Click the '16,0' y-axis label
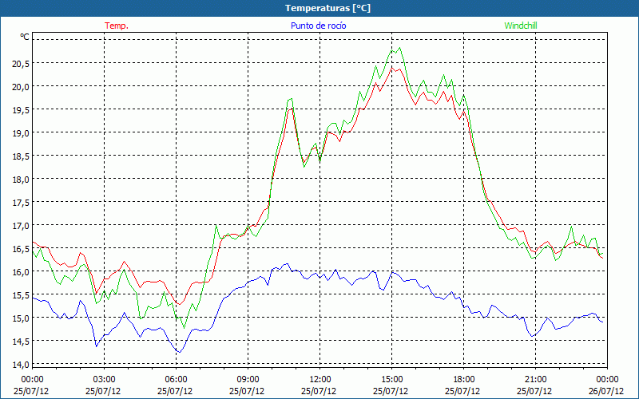This screenshot has width=639, height=399. (22, 271)
